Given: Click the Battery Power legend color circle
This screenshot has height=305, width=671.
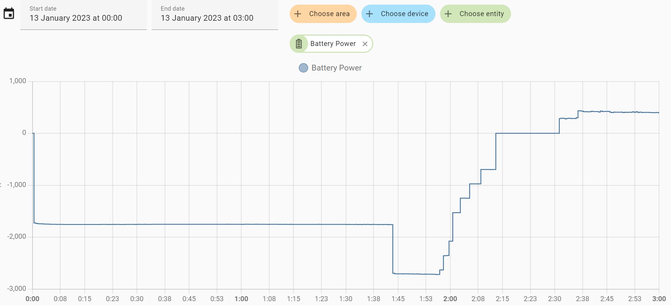Looking at the screenshot, I should click(x=303, y=68).
